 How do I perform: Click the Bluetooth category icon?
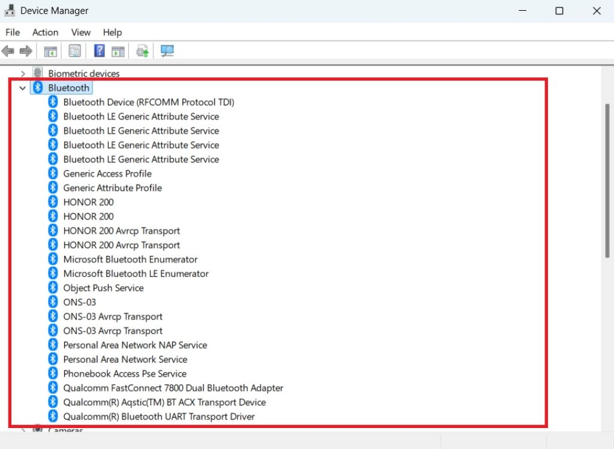coord(38,88)
